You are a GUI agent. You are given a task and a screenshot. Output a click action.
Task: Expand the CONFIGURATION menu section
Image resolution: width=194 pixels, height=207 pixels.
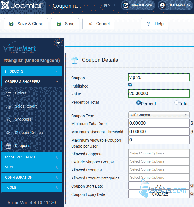[x=32, y=177]
